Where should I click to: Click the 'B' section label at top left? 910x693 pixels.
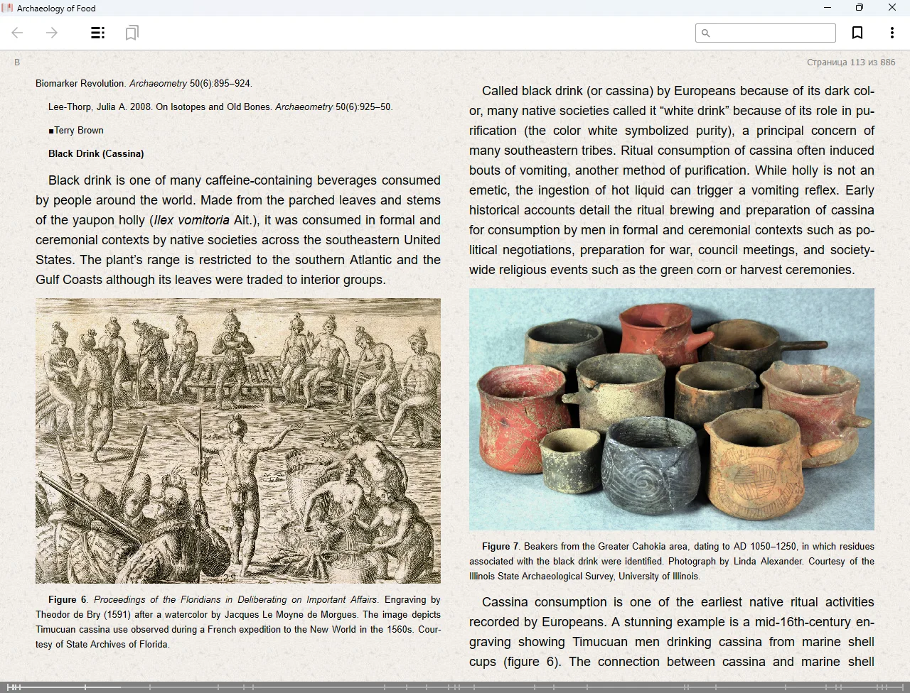click(17, 62)
